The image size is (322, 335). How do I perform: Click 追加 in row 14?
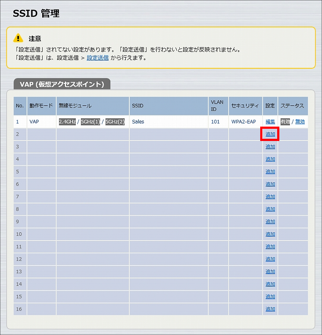[x=270, y=284]
